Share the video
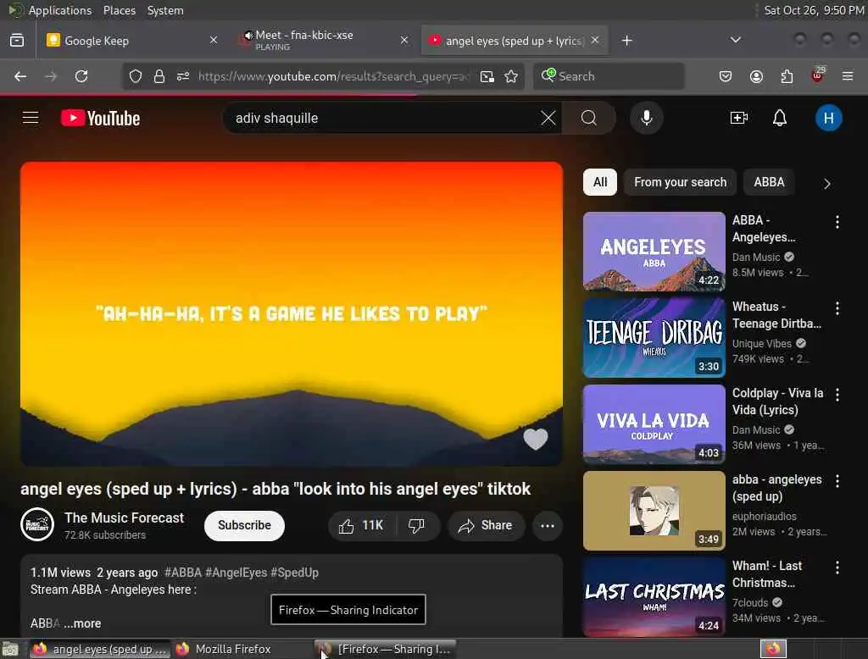This screenshot has height=659, width=868. 486,526
